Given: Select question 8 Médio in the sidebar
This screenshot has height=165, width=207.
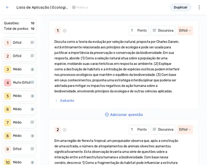Looking at the screenshot, I should point(19,136).
